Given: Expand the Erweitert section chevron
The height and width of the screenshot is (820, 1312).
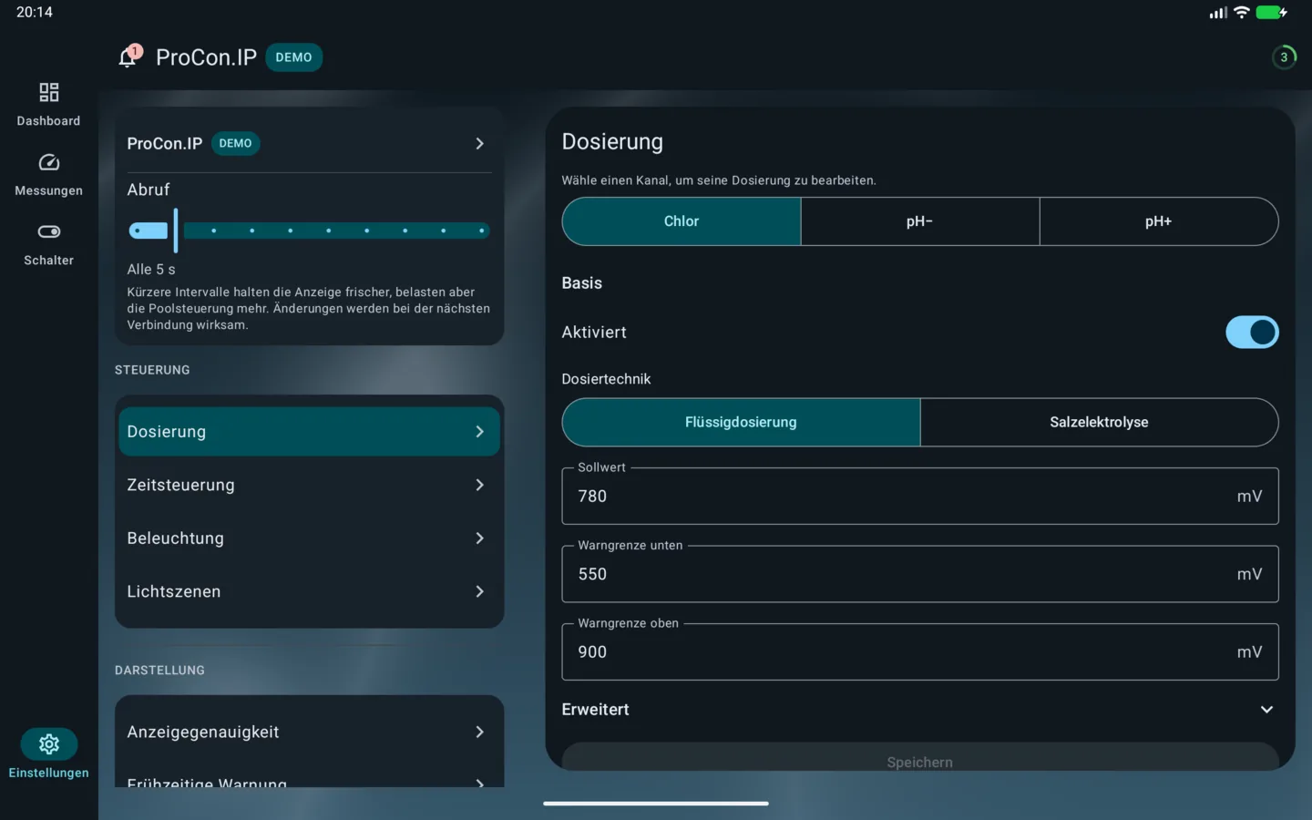Looking at the screenshot, I should tap(1266, 710).
